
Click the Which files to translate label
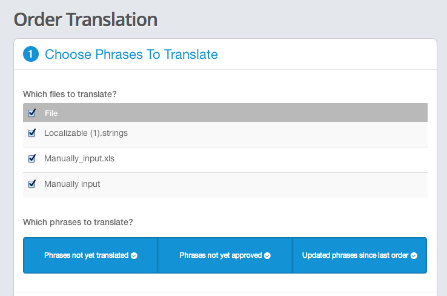click(70, 94)
